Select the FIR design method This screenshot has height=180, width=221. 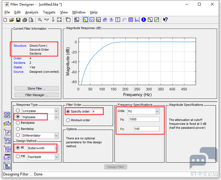click(20, 157)
